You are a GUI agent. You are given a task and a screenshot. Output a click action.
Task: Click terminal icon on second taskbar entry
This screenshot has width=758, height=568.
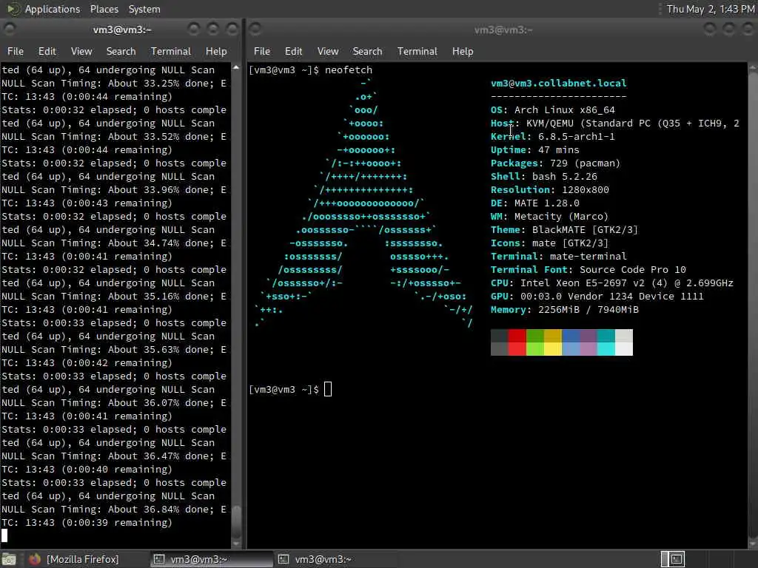pos(284,559)
